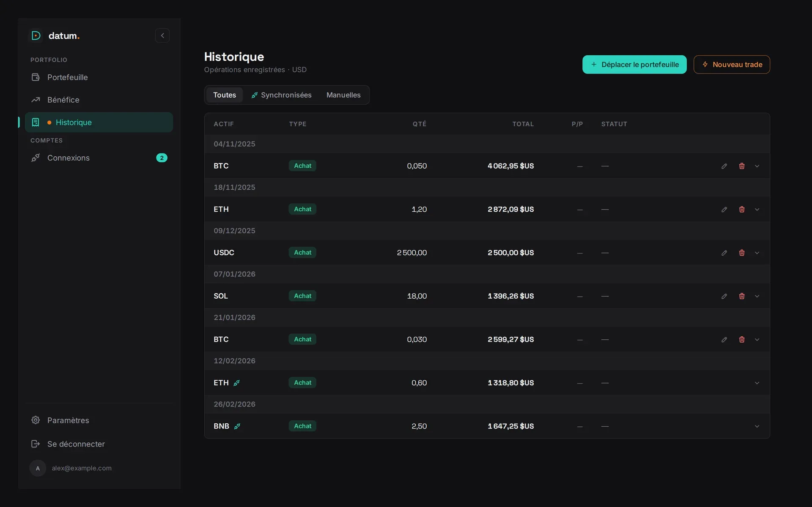Select Historique in the sidebar
Image resolution: width=812 pixels, height=507 pixels.
[x=99, y=122]
